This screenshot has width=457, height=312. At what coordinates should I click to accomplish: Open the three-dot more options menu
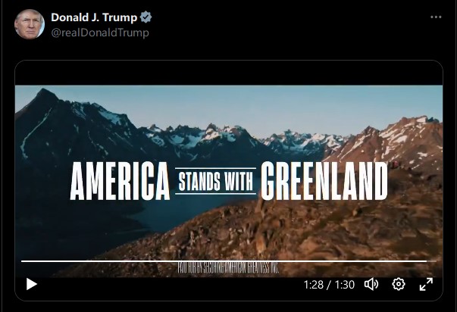[x=436, y=17]
